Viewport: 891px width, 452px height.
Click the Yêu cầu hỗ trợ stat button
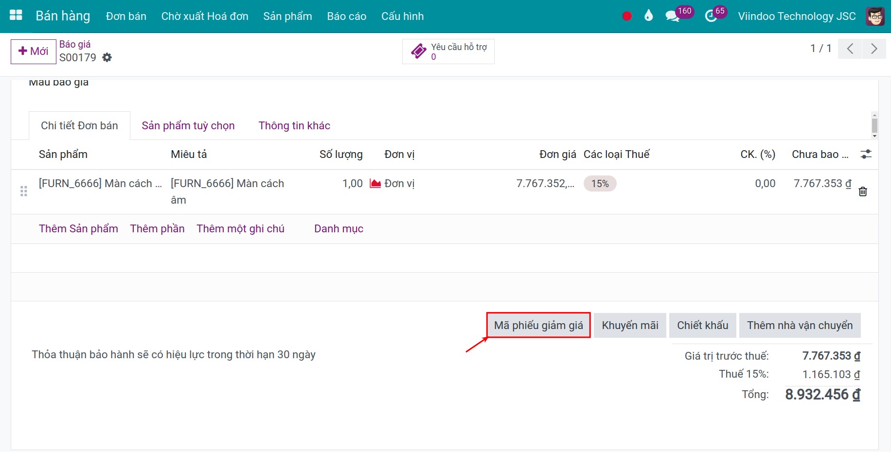point(448,52)
